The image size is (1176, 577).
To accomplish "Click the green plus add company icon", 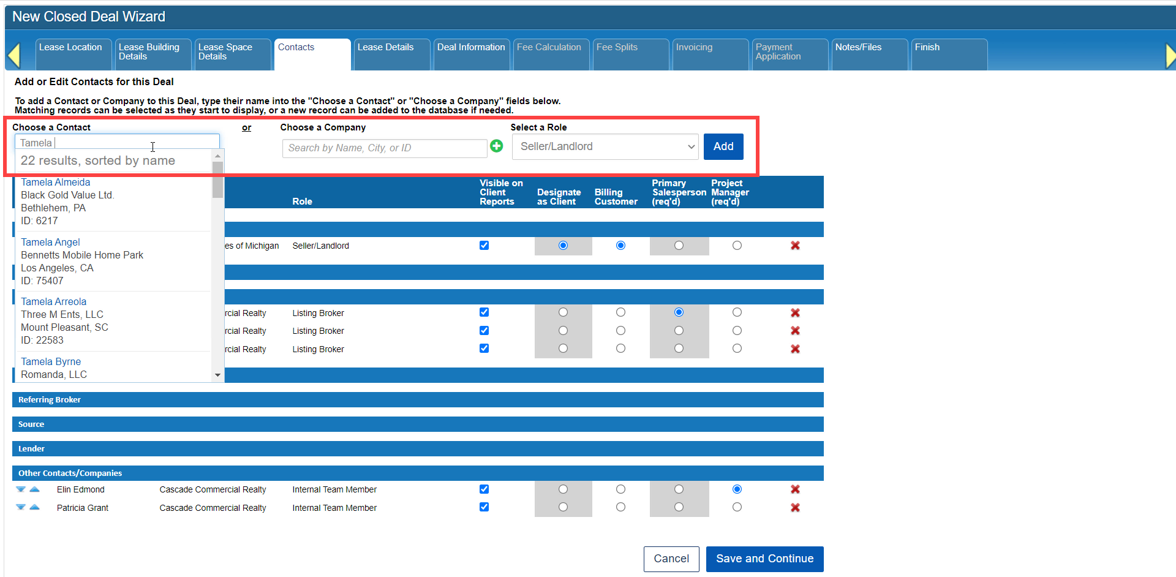I will 497,146.
